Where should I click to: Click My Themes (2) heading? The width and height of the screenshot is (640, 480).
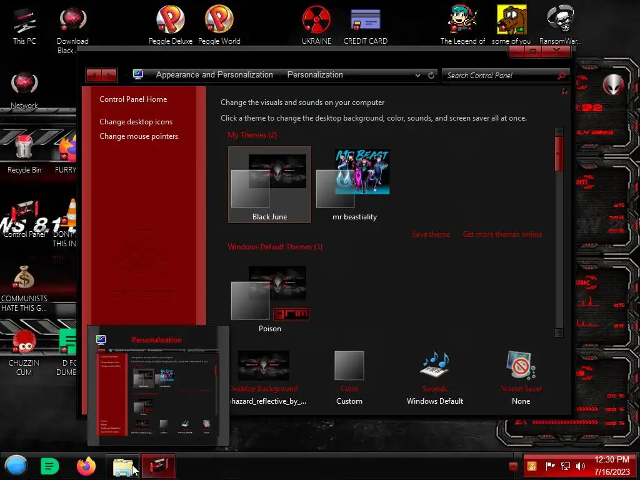(x=252, y=135)
